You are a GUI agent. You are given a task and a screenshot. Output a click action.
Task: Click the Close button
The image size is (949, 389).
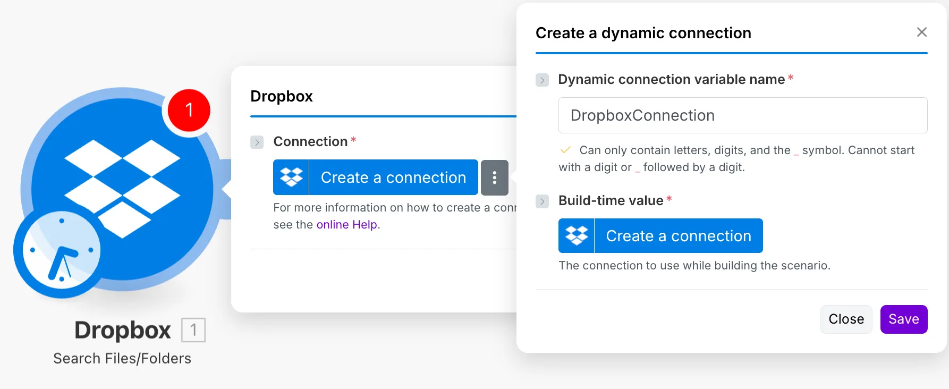[846, 319]
